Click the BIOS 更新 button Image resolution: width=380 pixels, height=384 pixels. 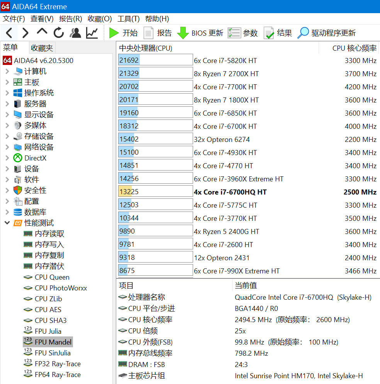pyautogui.click(x=200, y=33)
